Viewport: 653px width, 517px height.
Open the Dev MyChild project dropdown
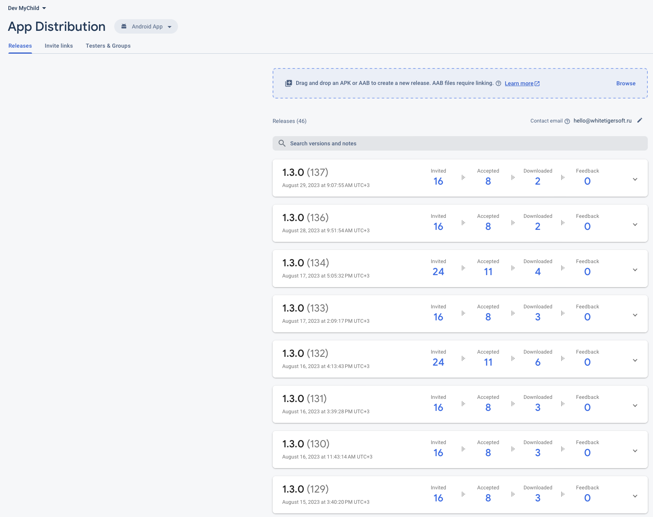coord(27,8)
